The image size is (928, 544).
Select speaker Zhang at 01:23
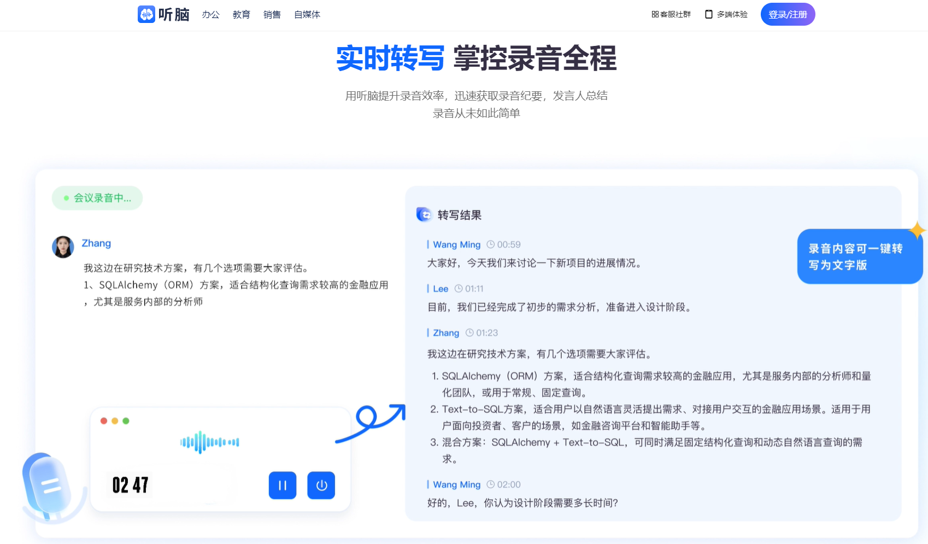[446, 333]
